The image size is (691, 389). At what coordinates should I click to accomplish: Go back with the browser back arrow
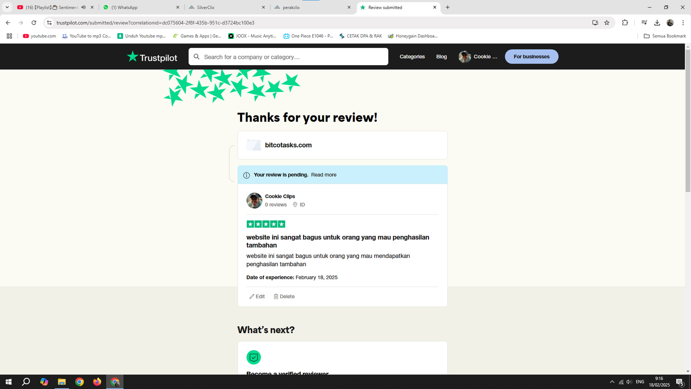click(8, 22)
